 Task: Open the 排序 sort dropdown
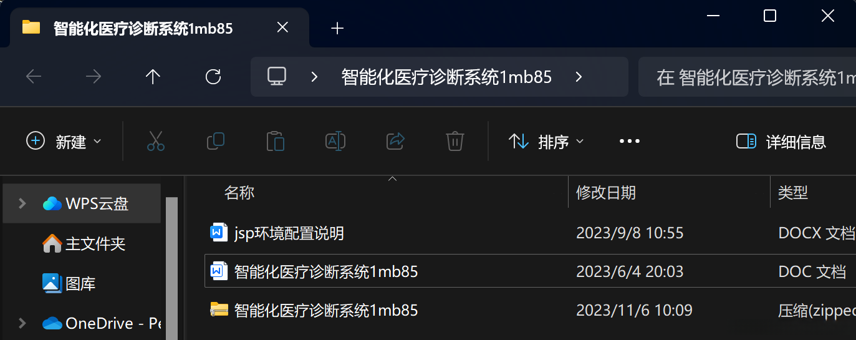tap(546, 142)
